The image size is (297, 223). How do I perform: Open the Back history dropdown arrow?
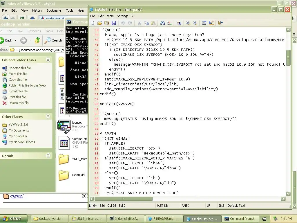coord(16,40)
